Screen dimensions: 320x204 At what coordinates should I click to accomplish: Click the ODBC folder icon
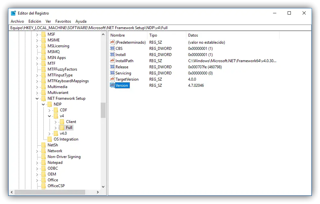pyautogui.click(x=43, y=168)
